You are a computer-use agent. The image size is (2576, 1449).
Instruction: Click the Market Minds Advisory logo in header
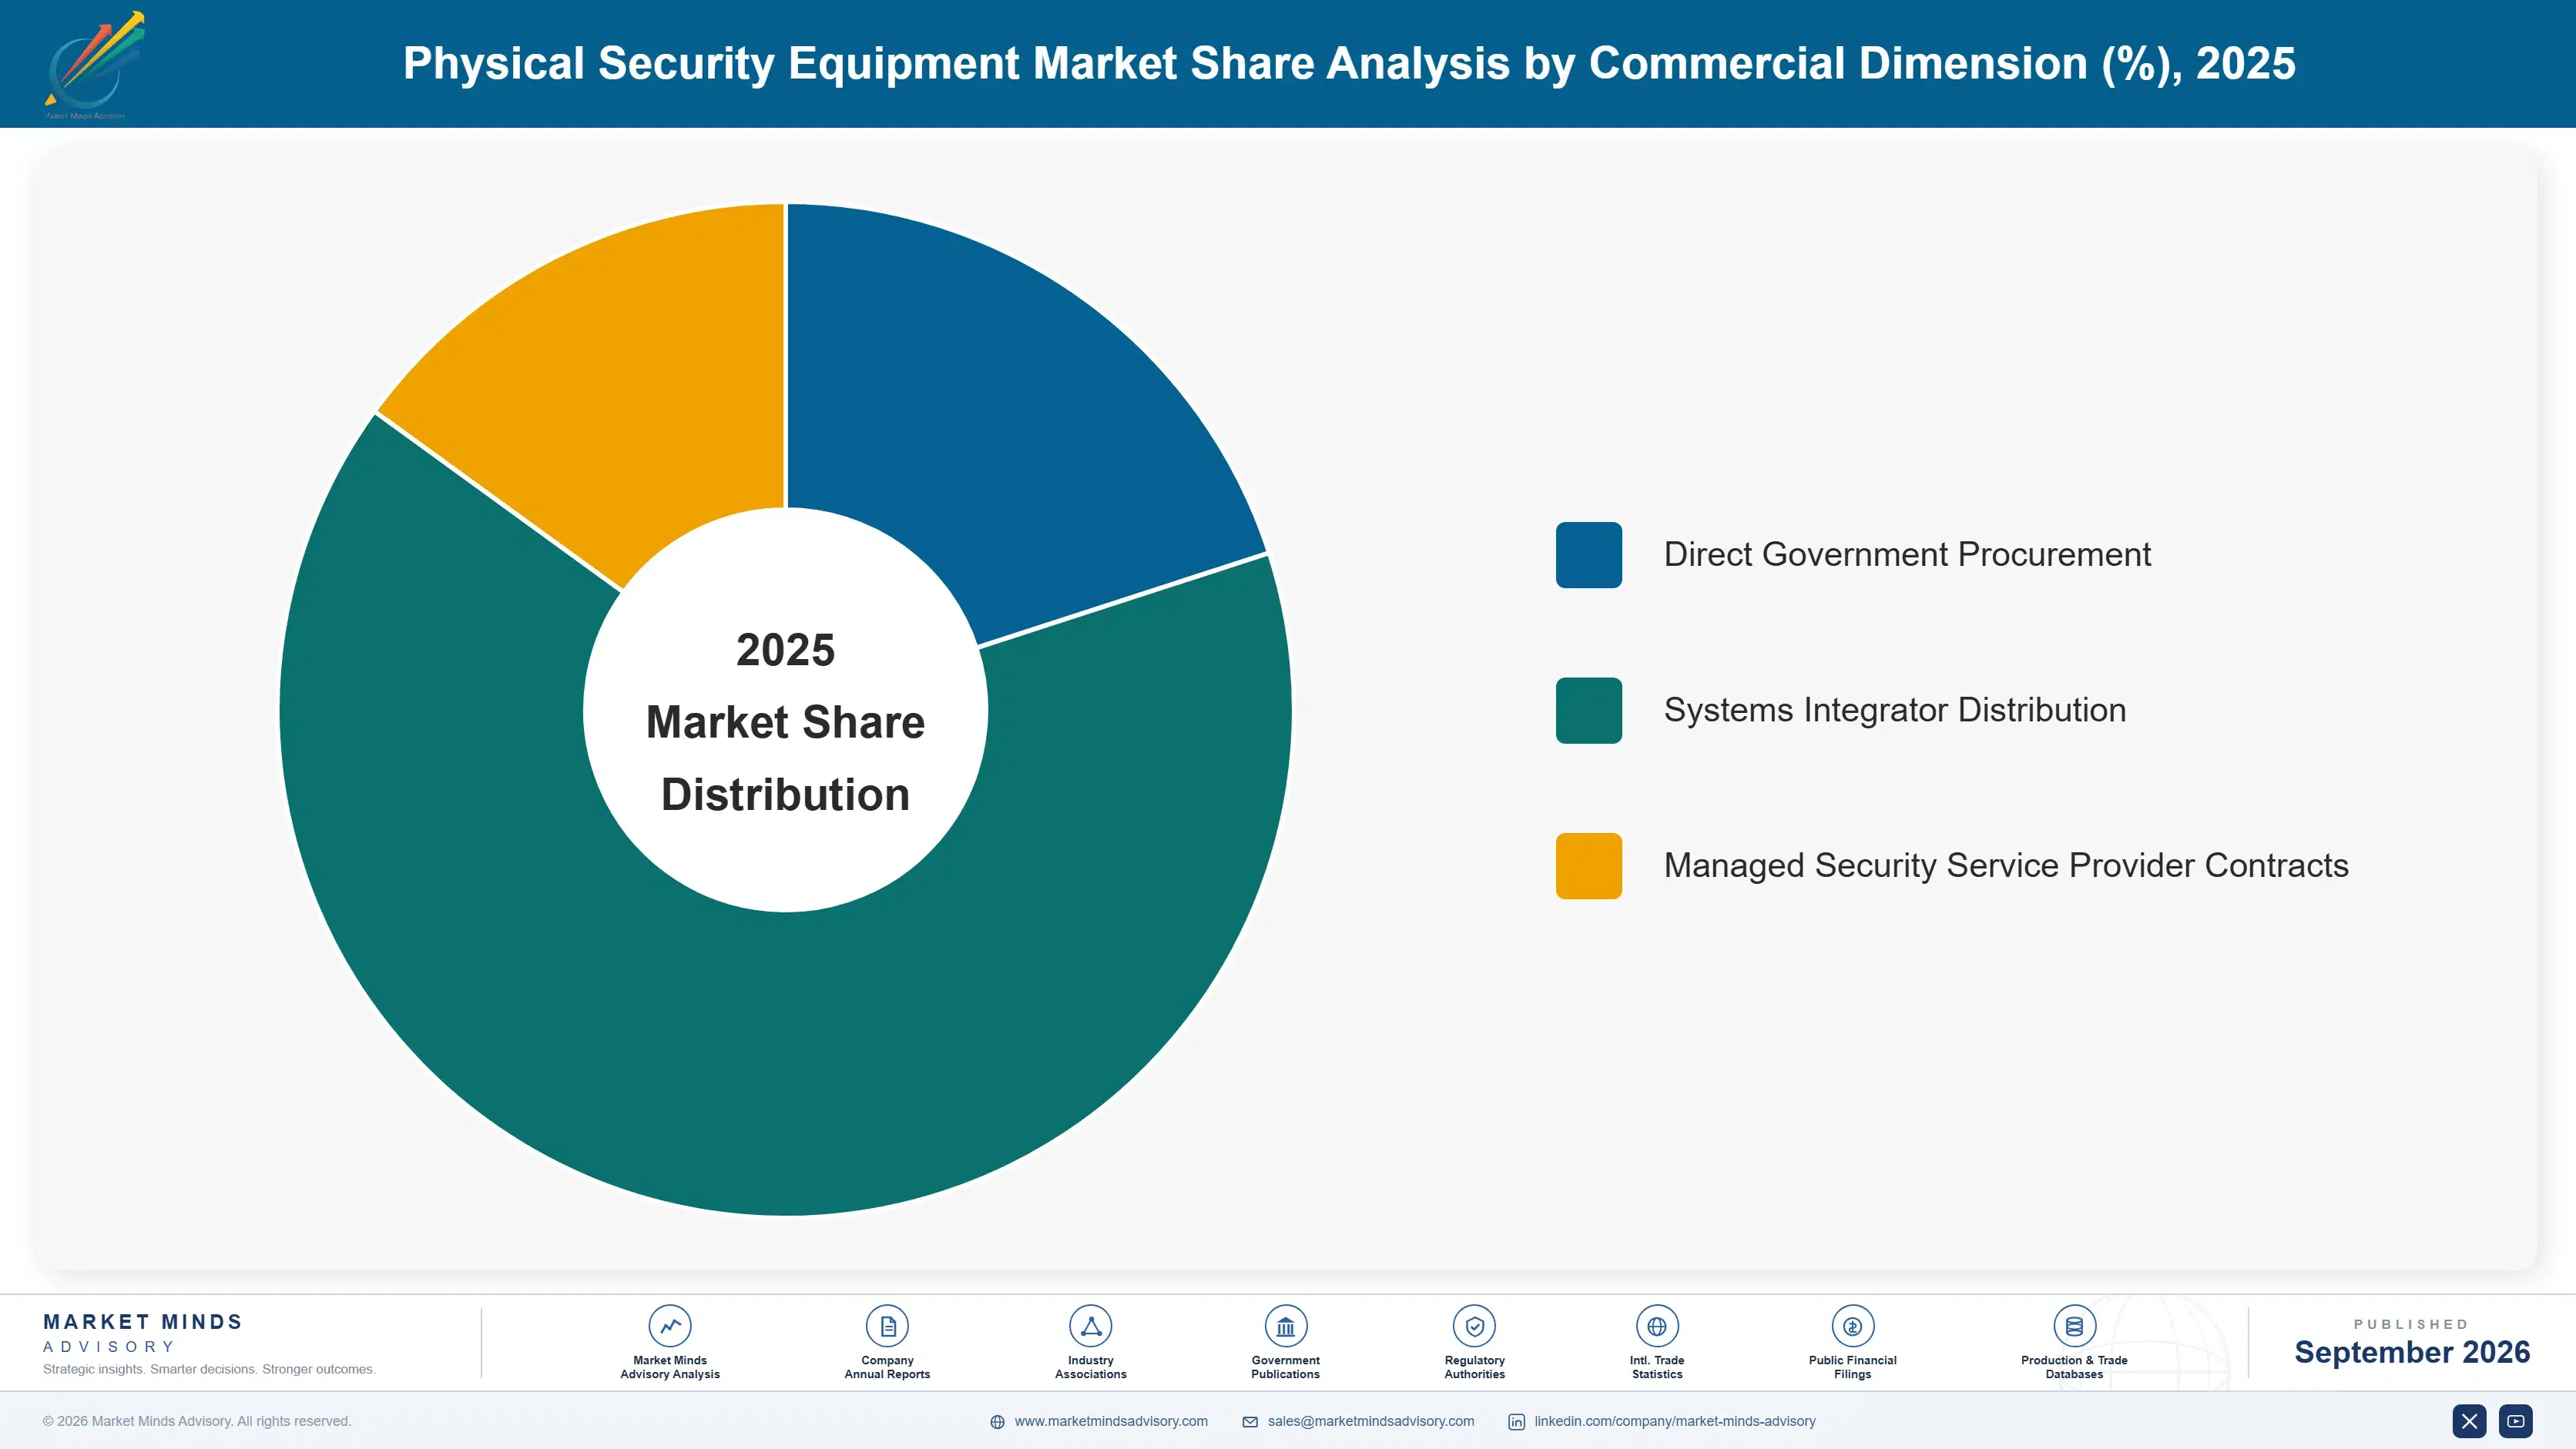tap(94, 64)
